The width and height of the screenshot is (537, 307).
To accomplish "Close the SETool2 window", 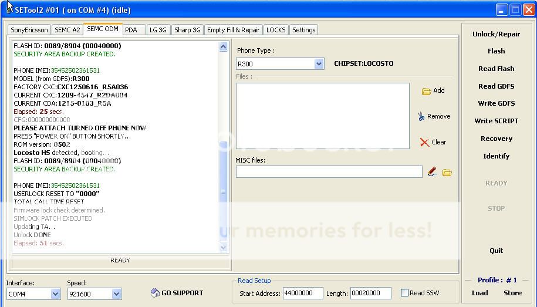I will coord(529,10).
